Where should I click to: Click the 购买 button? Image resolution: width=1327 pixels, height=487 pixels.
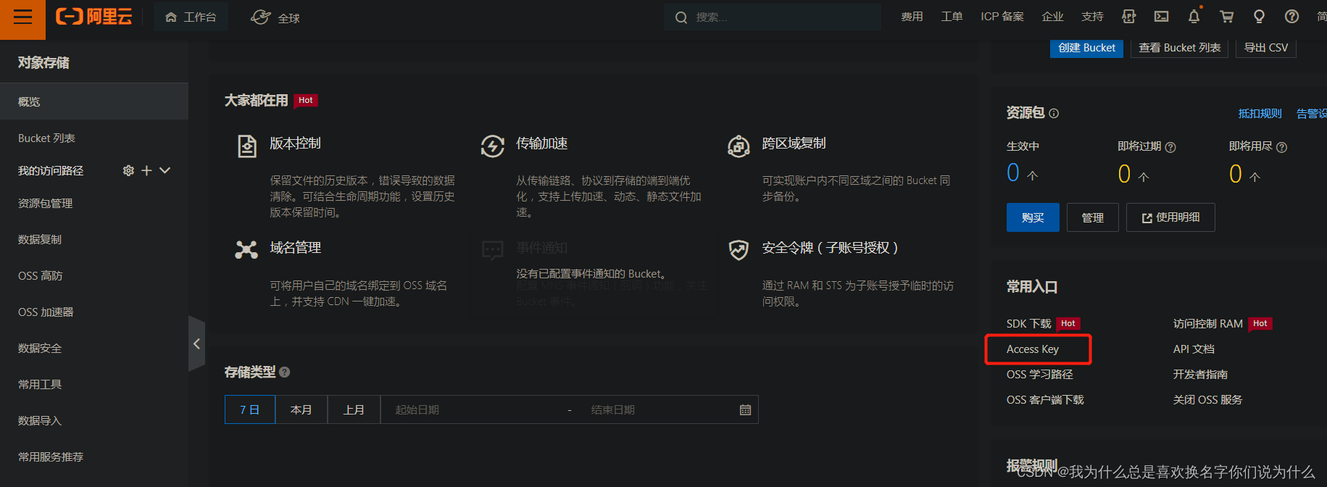click(1033, 217)
